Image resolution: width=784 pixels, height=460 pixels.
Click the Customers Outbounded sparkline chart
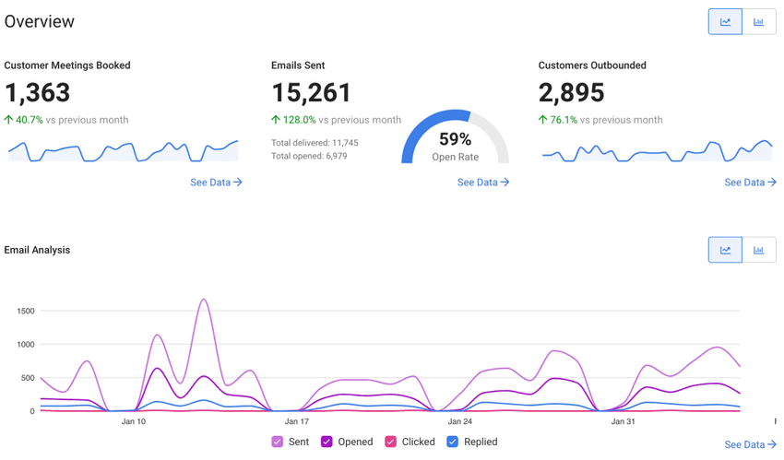tap(657, 151)
